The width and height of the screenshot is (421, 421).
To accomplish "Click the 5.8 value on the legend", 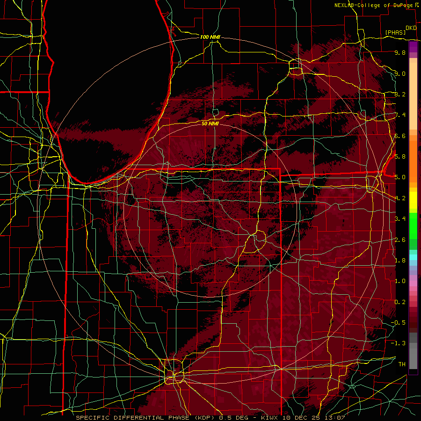I will point(400,157).
